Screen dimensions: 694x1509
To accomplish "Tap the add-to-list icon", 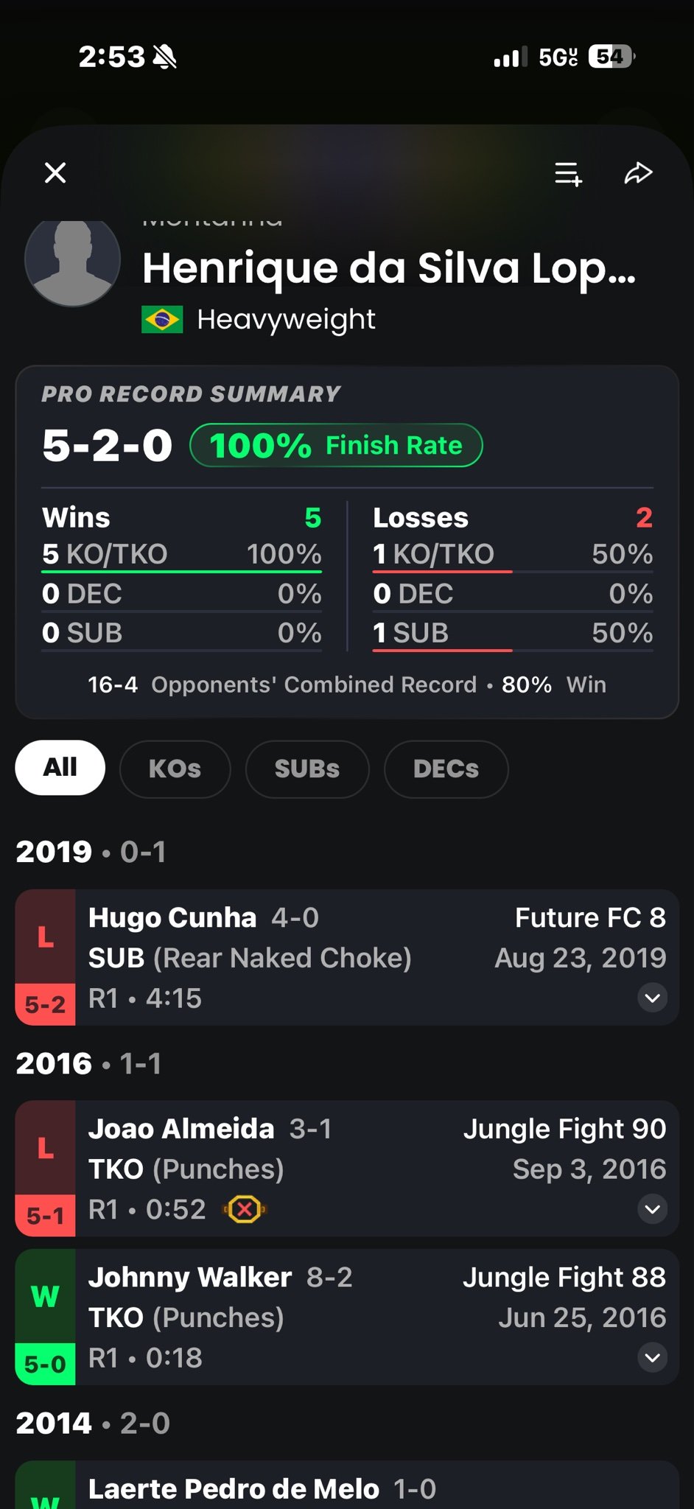I will pos(568,174).
